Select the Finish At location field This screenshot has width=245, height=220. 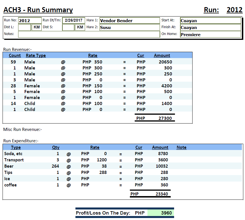210,28
